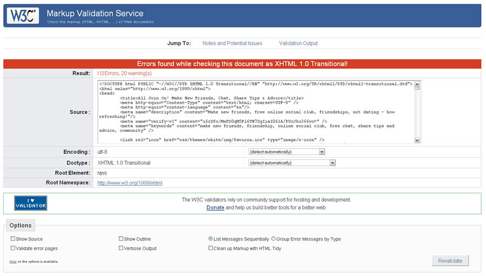
Task: Click the W3C logo icon
Action: (23, 16)
